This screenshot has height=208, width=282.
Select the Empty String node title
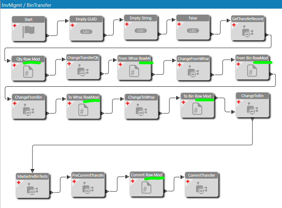pyautogui.click(x=141, y=18)
